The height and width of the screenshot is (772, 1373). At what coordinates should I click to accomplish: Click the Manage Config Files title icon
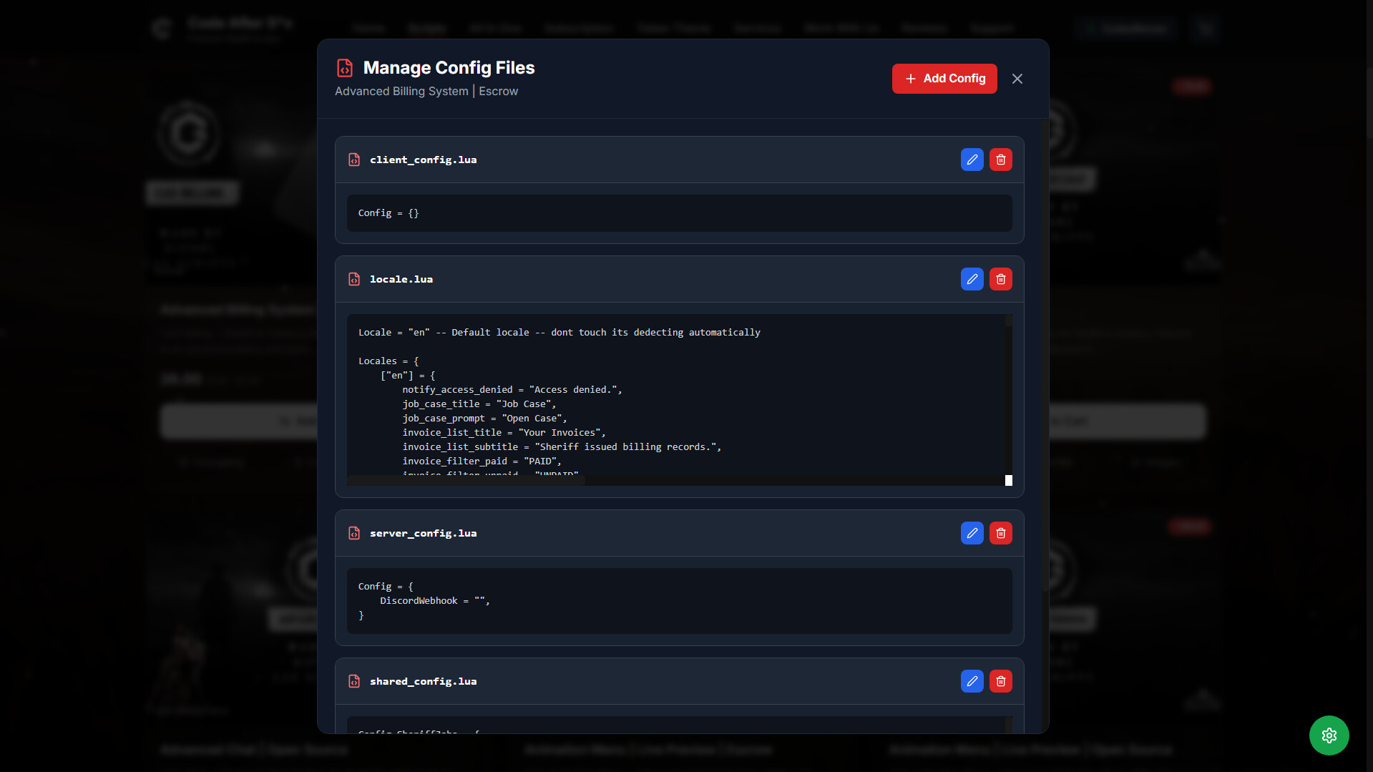[345, 68]
